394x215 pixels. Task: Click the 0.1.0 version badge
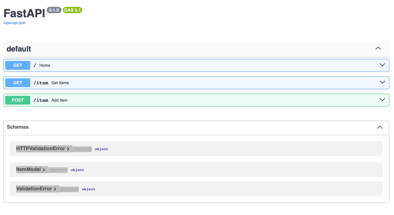click(54, 10)
